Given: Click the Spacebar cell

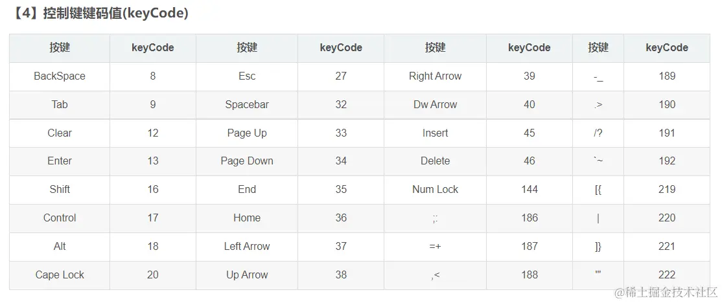Looking at the screenshot, I should 247,105.
